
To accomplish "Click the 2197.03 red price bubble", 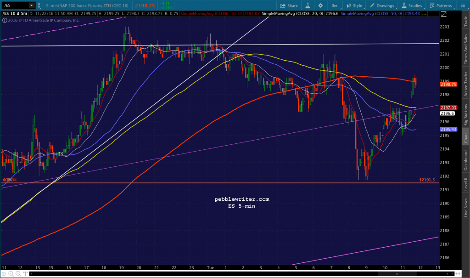I will pyautogui.click(x=448, y=108).
